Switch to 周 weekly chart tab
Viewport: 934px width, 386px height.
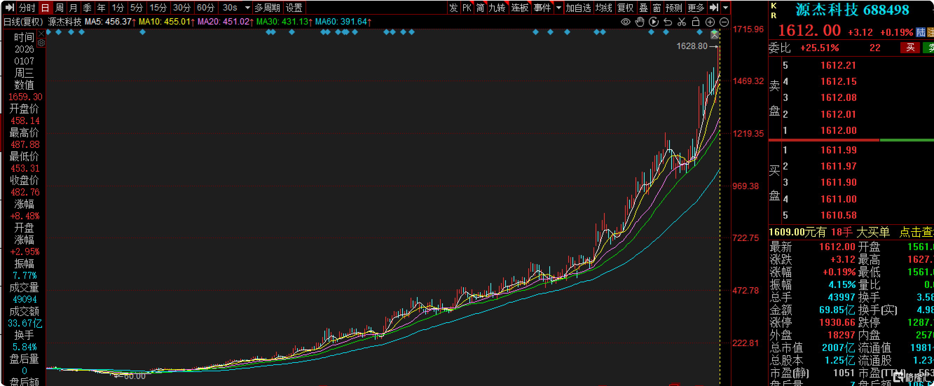tap(60, 8)
